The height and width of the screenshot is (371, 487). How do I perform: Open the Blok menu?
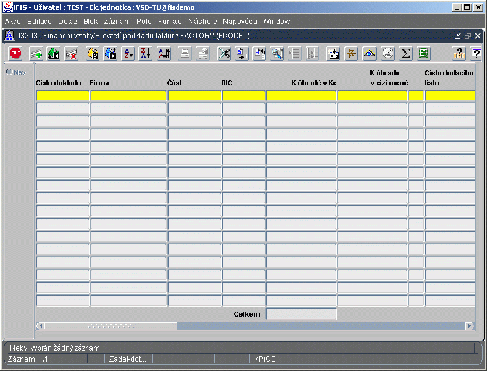tap(90, 22)
